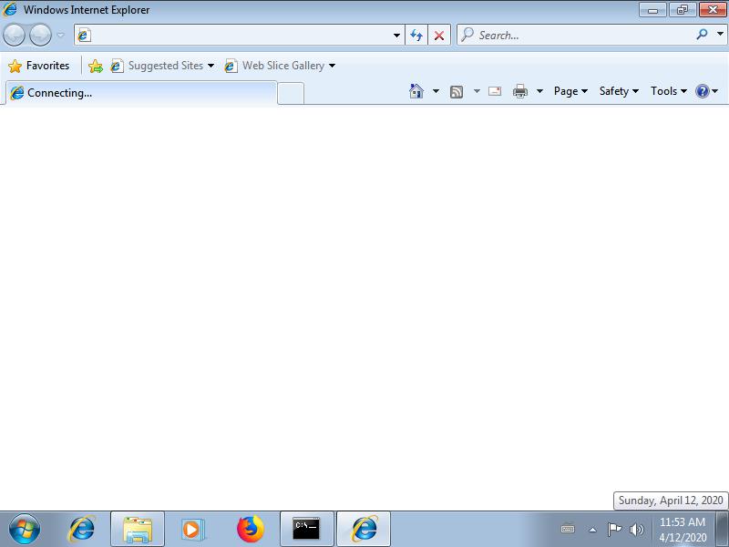
Task: Open Firefox from the taskbar
Action: (x=250, y=529)
